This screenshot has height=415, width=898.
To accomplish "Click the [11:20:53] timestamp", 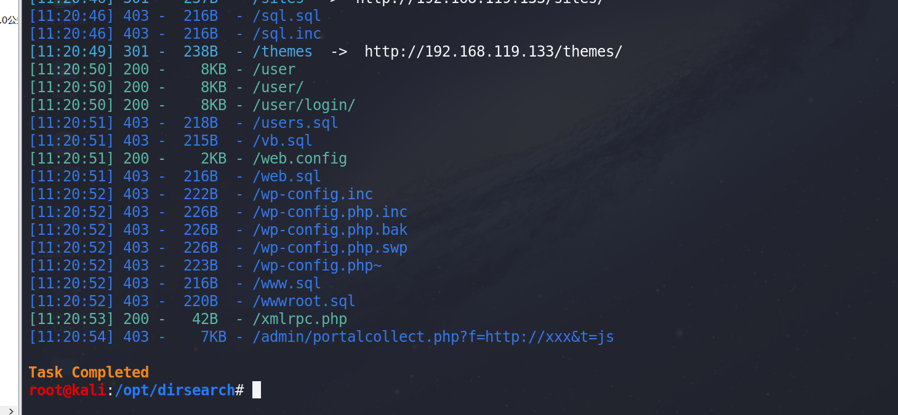I will pyautogui.click(x=71, y=319).
